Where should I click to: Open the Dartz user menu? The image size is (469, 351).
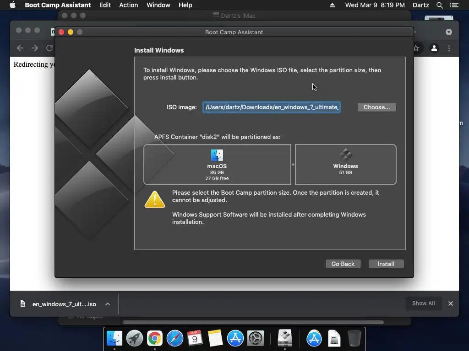pos(420,5)
